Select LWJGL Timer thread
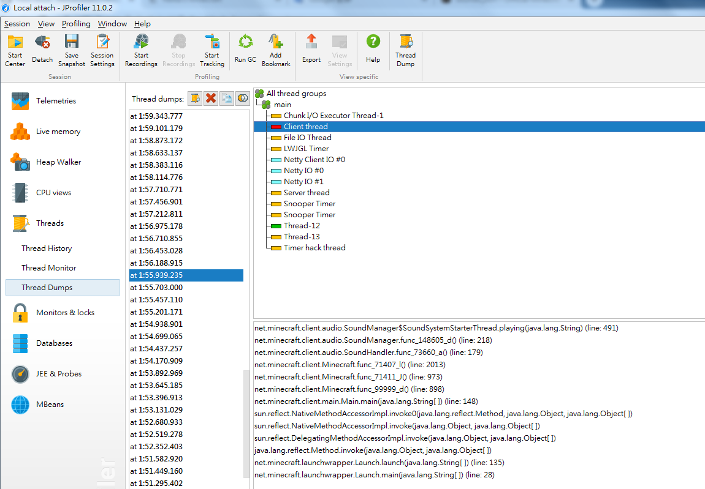The width and height of the screenshot is (705, 489). pos(306,149)
